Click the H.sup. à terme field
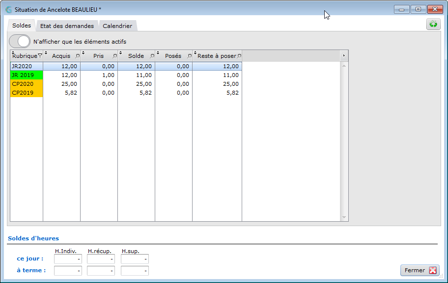 (135, 271)
